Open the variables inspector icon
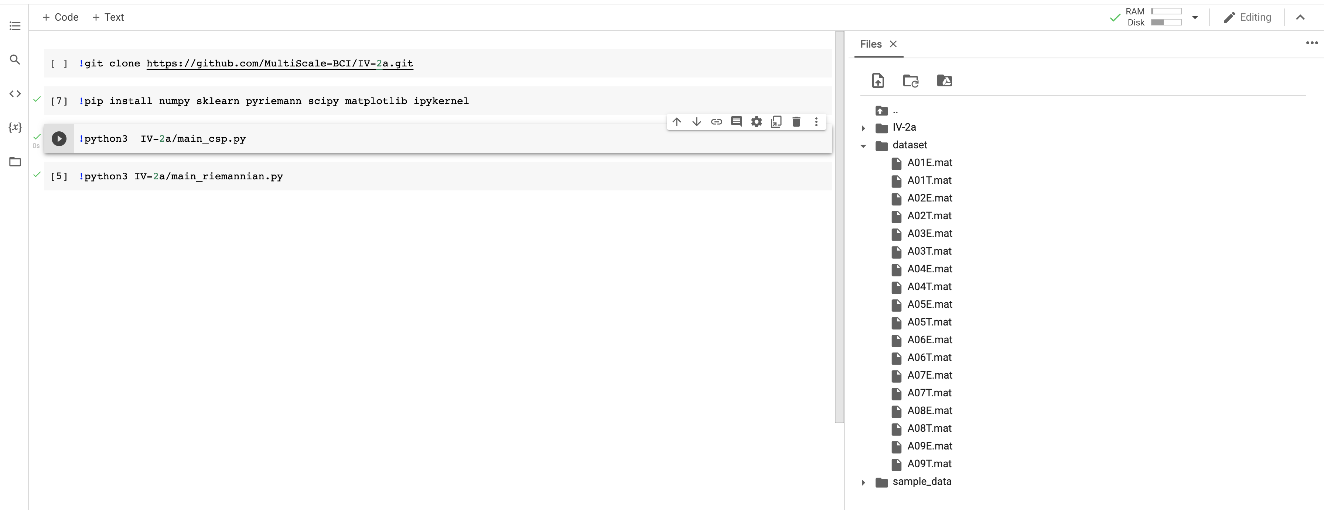Viewport: 1324px width, 510px height. [15, 127]
